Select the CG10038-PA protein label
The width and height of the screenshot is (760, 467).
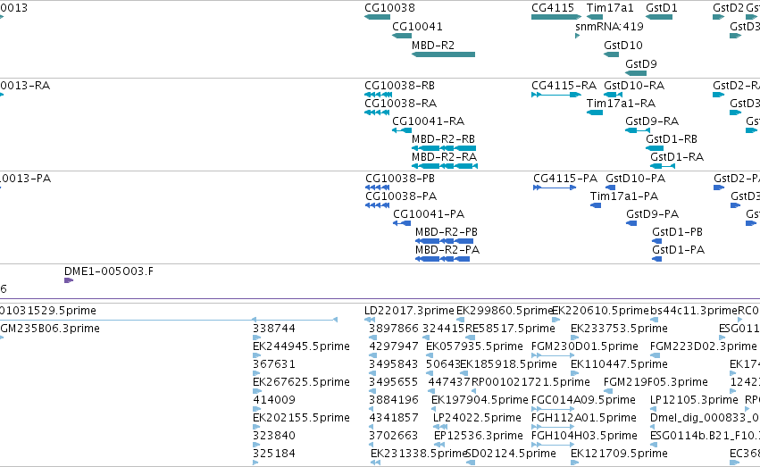tap(401, 196)
